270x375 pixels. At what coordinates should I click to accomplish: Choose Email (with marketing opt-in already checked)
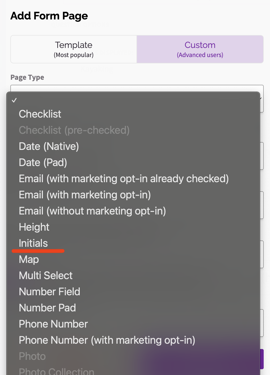[124, 179]
